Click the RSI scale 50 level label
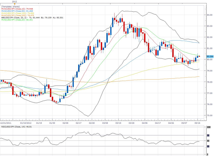Image resolution: width=216 pixels, height=156 pixels. click(208, 141)
